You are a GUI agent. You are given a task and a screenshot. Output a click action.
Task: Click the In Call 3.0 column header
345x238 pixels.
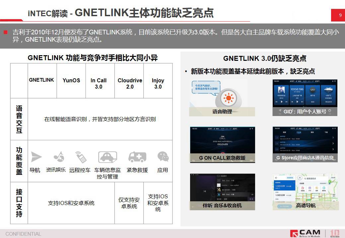click(x=100, y=81)
